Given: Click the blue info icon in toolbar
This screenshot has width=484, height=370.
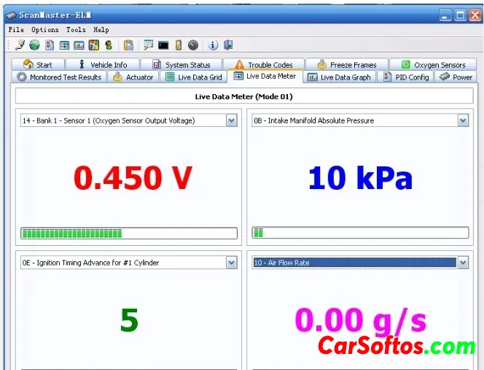Looking at the screenshot, I should (x=214, y=45).
